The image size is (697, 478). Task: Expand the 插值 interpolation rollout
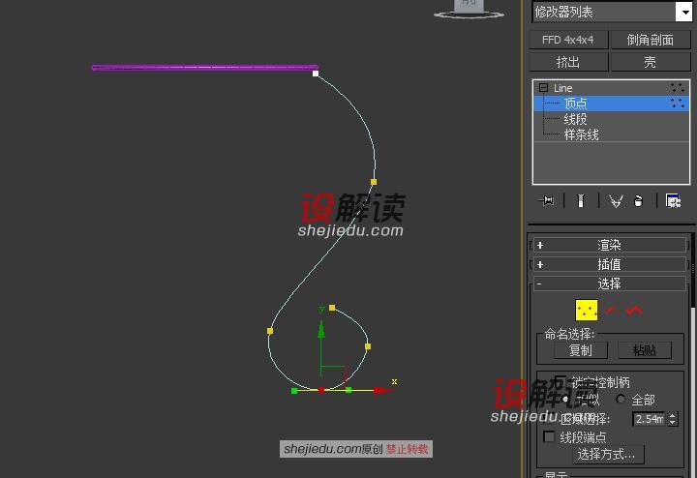coord(610,264)
